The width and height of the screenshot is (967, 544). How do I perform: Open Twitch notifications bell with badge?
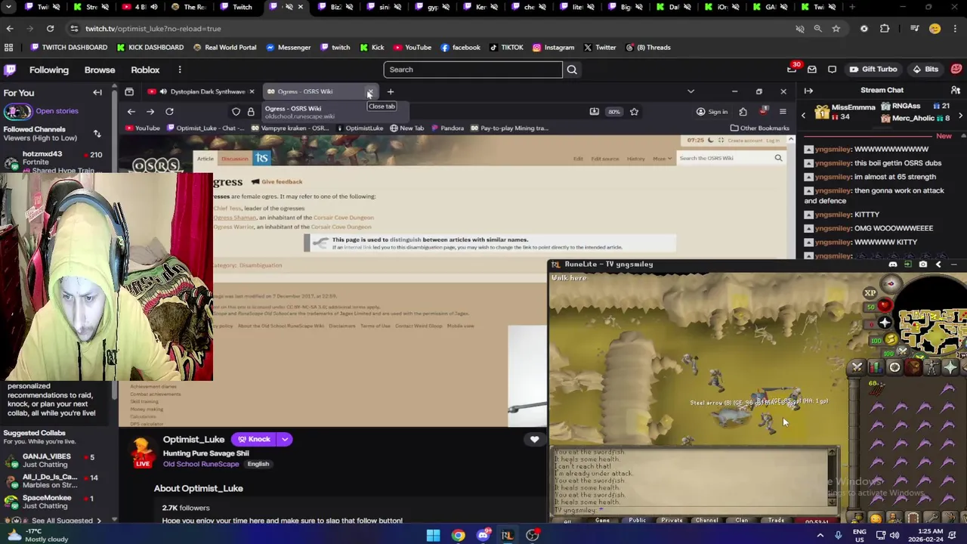tap(792, 69)
